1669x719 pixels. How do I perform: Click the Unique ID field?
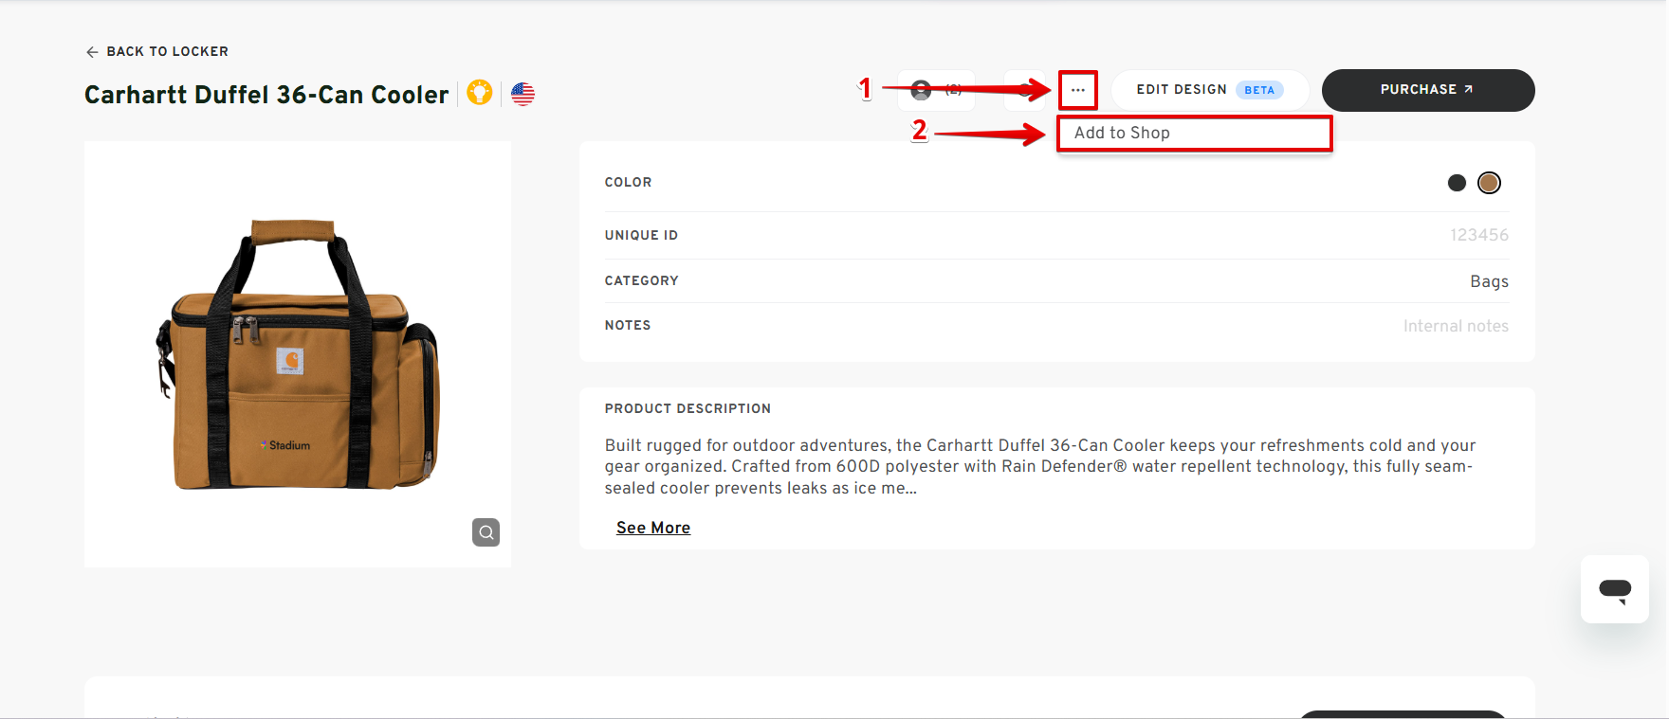click(x=1477, y=235)
